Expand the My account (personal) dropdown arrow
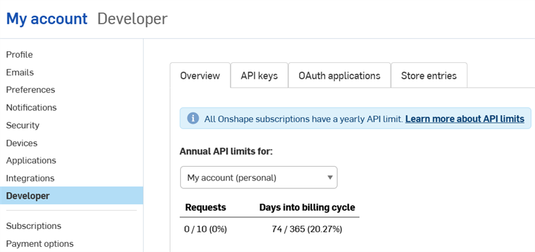This screenshot has height=252, width=535. point(330,178)
